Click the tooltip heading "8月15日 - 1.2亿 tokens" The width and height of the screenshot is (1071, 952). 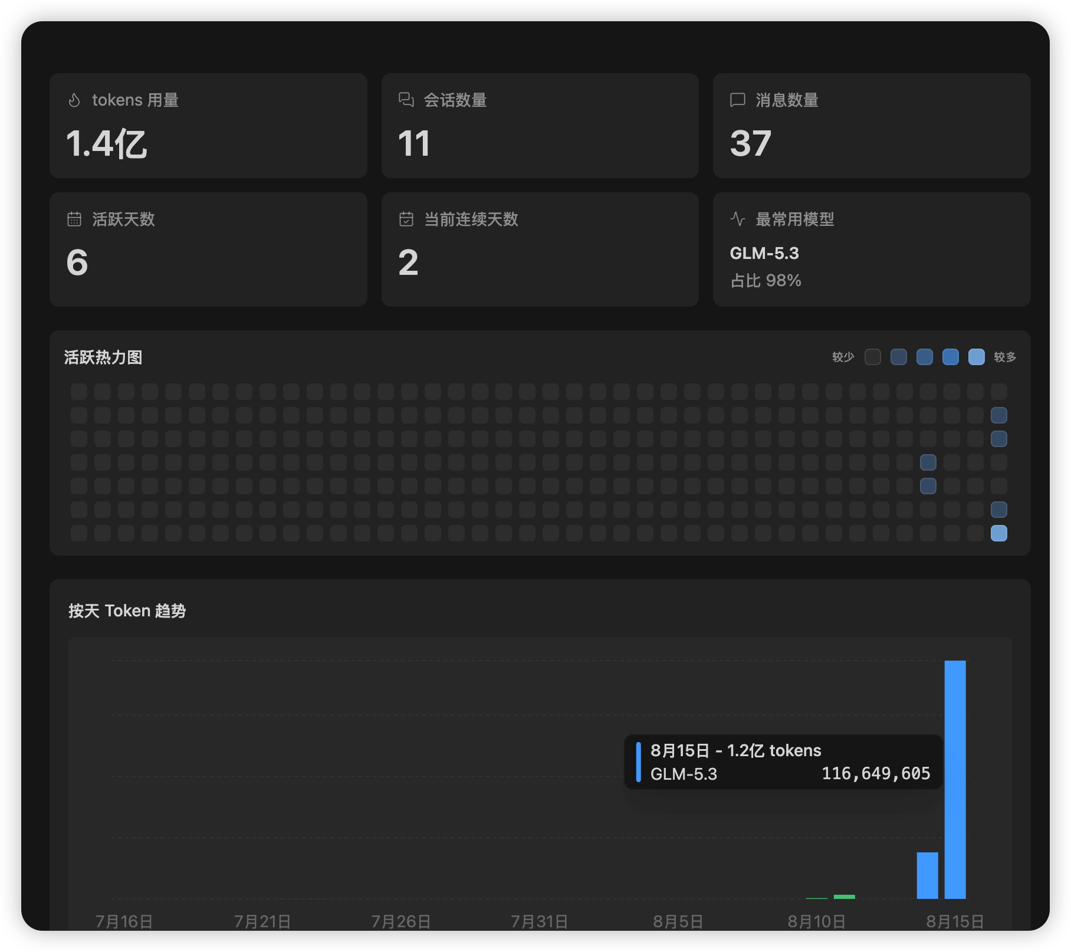[736, 750]
